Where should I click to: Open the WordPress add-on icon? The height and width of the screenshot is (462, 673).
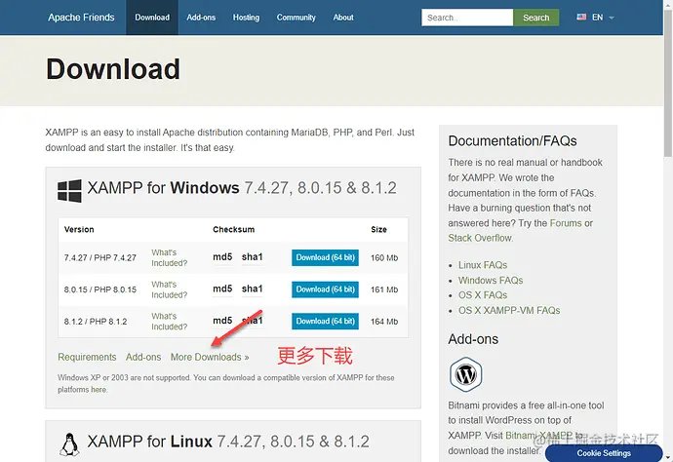tap(466, 374)
